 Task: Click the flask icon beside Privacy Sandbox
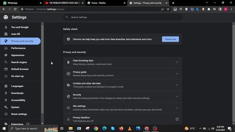tap(68, 119)
